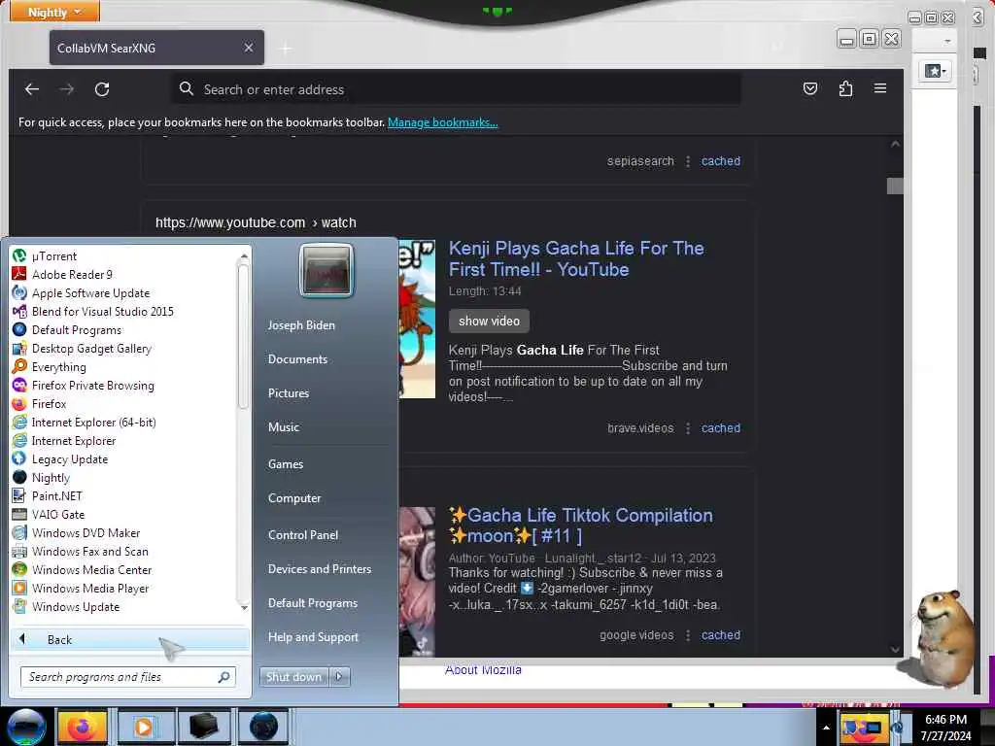Open bookmarks star dropdown in background window

pos(936,70)
